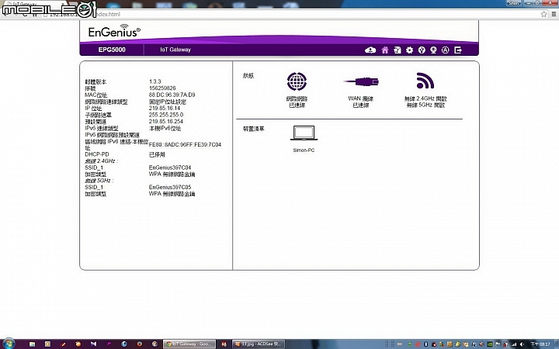Select the IoT Gateway header label
The image size is (559, 349).
coord(175,50)
